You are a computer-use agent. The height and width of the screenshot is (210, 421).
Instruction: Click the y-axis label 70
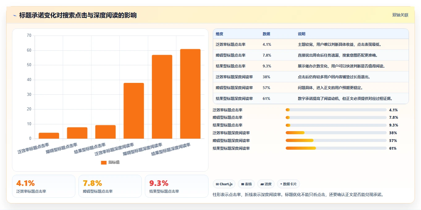tap(29, 36)
